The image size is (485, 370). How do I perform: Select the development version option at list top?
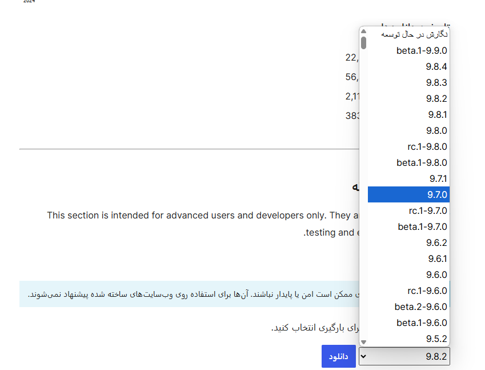pos(408,34)
